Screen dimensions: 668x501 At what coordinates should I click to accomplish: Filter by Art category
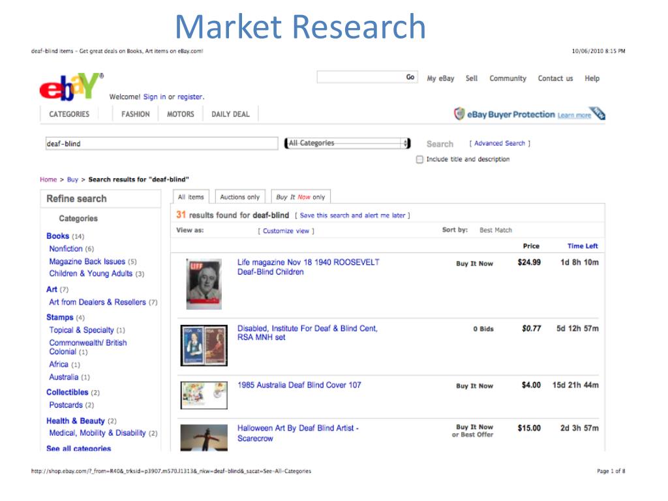[52, 290]
